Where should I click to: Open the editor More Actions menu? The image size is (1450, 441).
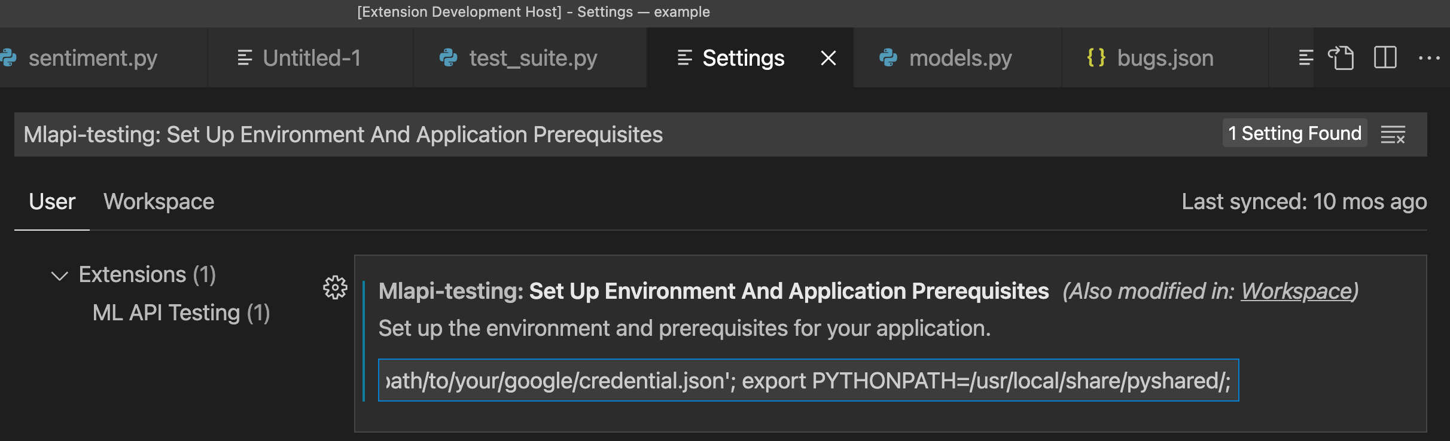(1429, 58)
